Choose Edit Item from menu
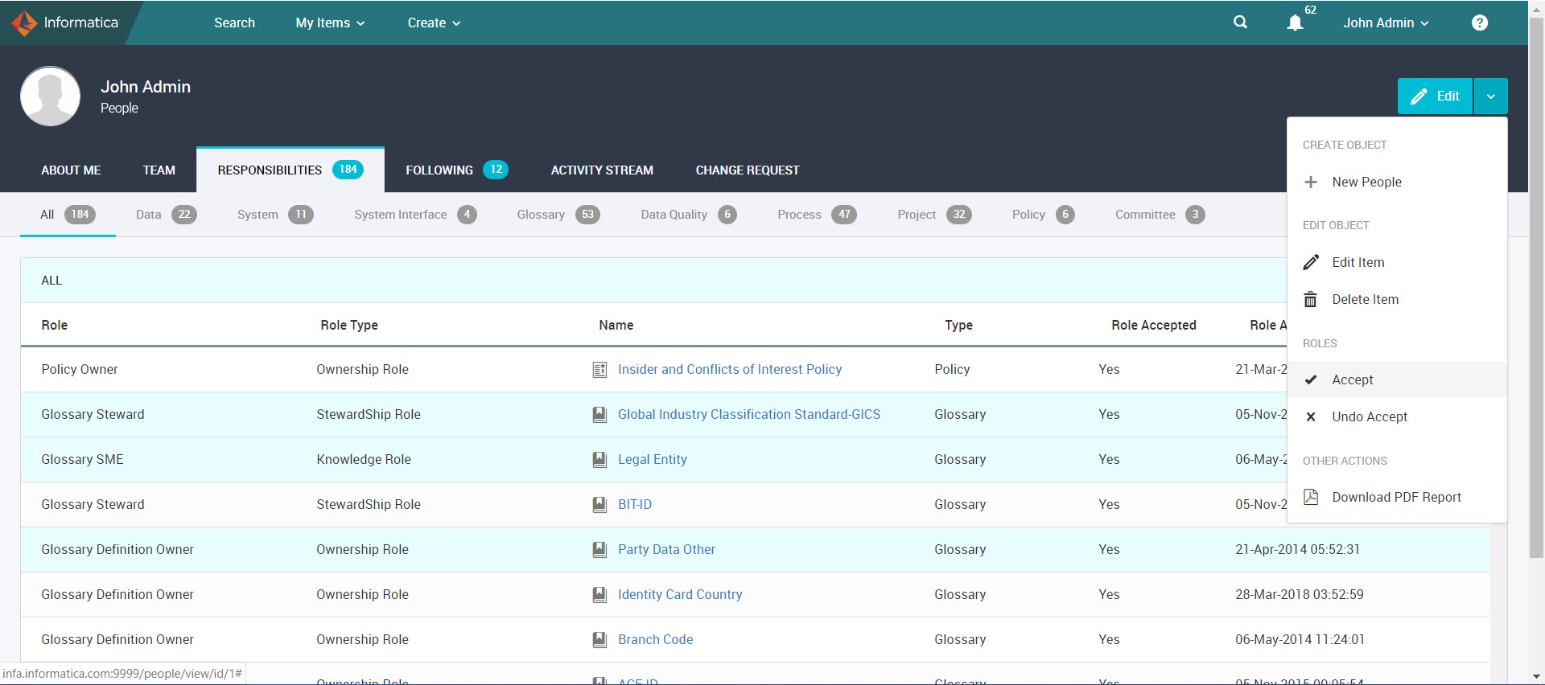Screen dimensions: 1545x685 coord(1397,262)
